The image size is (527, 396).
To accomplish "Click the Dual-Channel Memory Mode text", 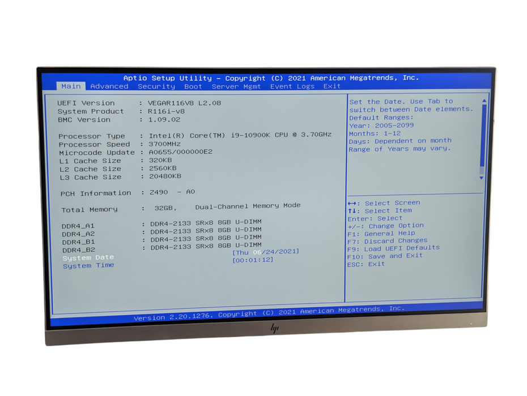I will pyautogui.click(x=248, y=206).
